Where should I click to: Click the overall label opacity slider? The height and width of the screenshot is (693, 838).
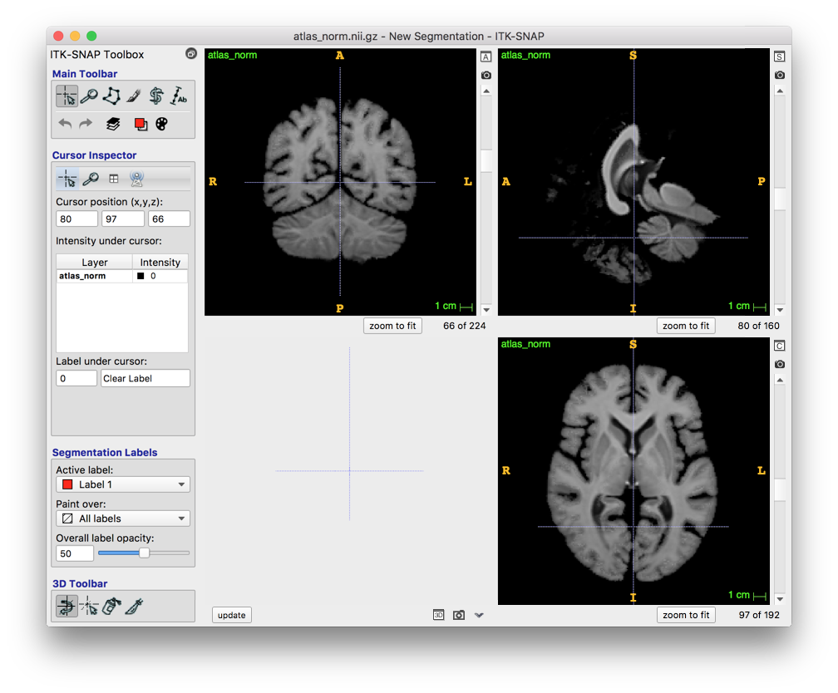144,553
